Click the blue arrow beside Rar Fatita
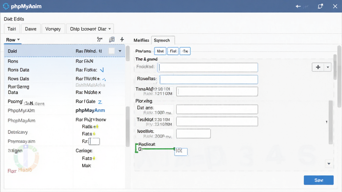 pos(102,70)
